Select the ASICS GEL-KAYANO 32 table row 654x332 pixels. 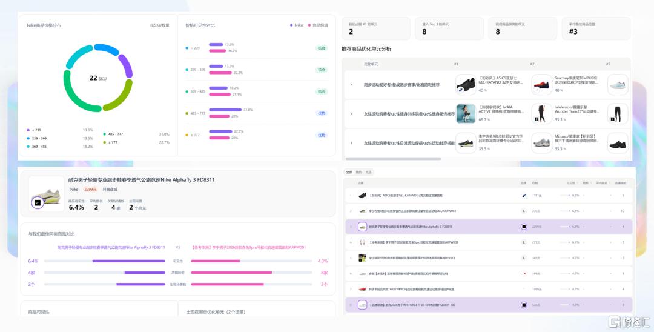pyautogui.click(x=489, y=195)
